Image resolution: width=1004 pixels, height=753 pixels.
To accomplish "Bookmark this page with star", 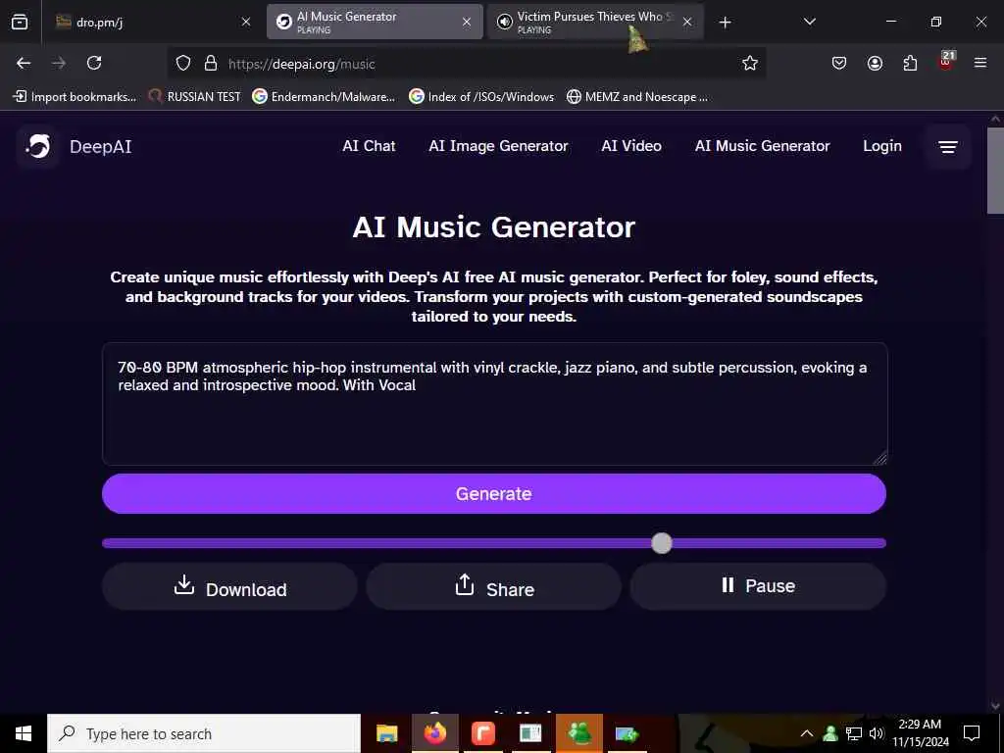I will pos(750,63).
